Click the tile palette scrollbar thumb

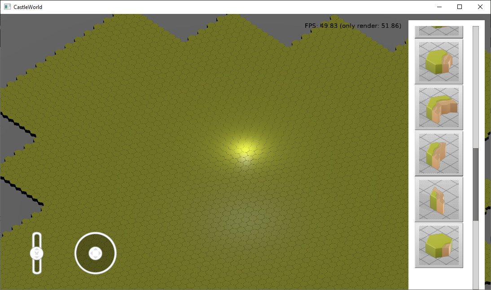coord(476,184)
